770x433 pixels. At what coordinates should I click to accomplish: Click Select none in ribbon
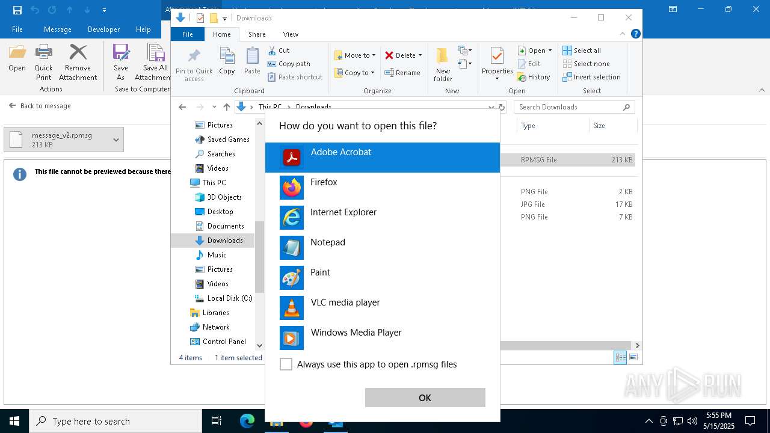pos(586,64)
